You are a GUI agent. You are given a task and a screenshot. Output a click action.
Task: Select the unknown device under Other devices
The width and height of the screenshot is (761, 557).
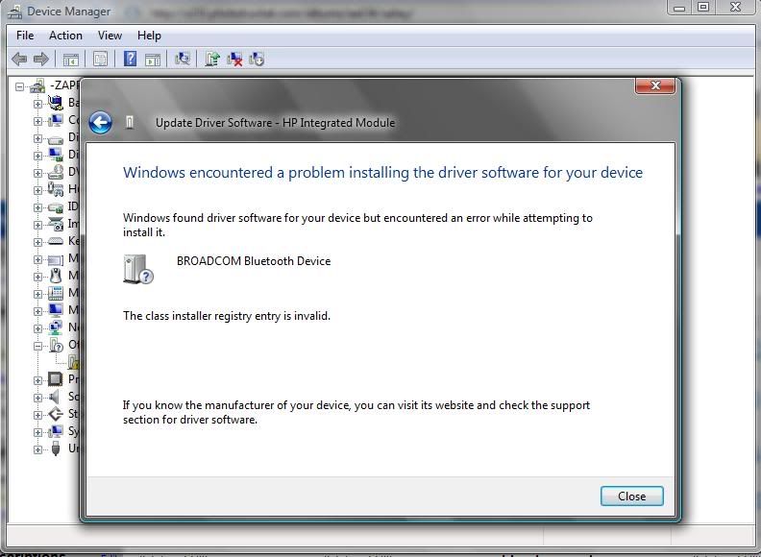coord(74,362)
